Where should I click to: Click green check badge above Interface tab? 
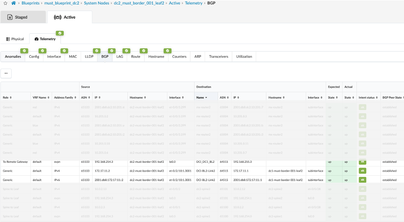(x=64, y=51)
